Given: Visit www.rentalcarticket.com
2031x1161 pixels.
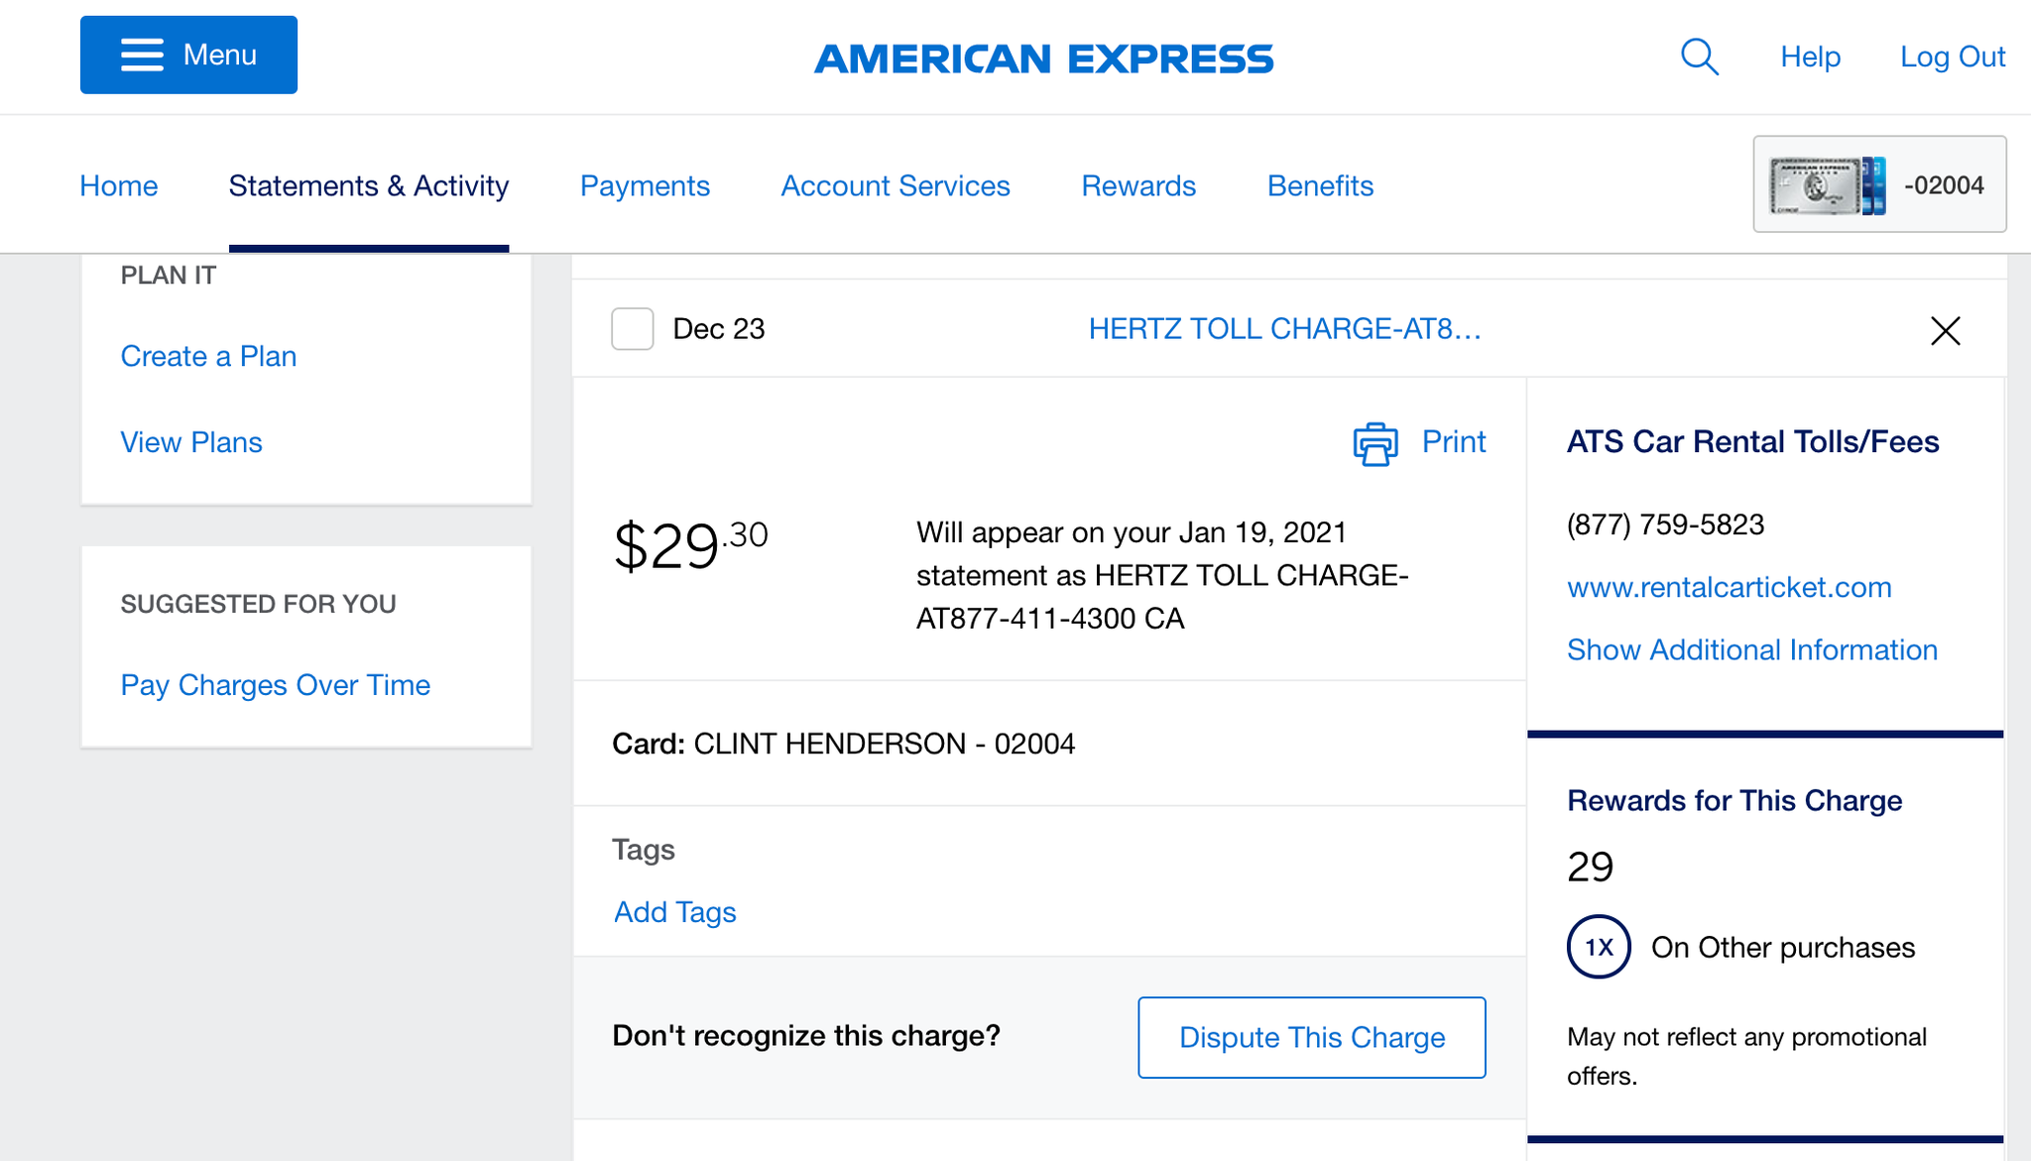Looking at the screenshot, I should (x=1730, y=587).
